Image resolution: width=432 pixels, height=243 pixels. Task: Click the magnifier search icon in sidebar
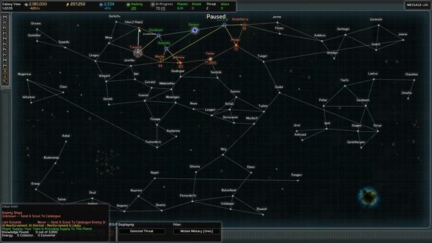5,82
